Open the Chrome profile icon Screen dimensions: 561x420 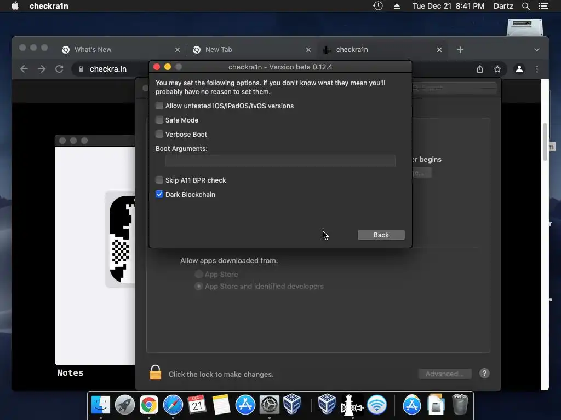click(519, 69)
